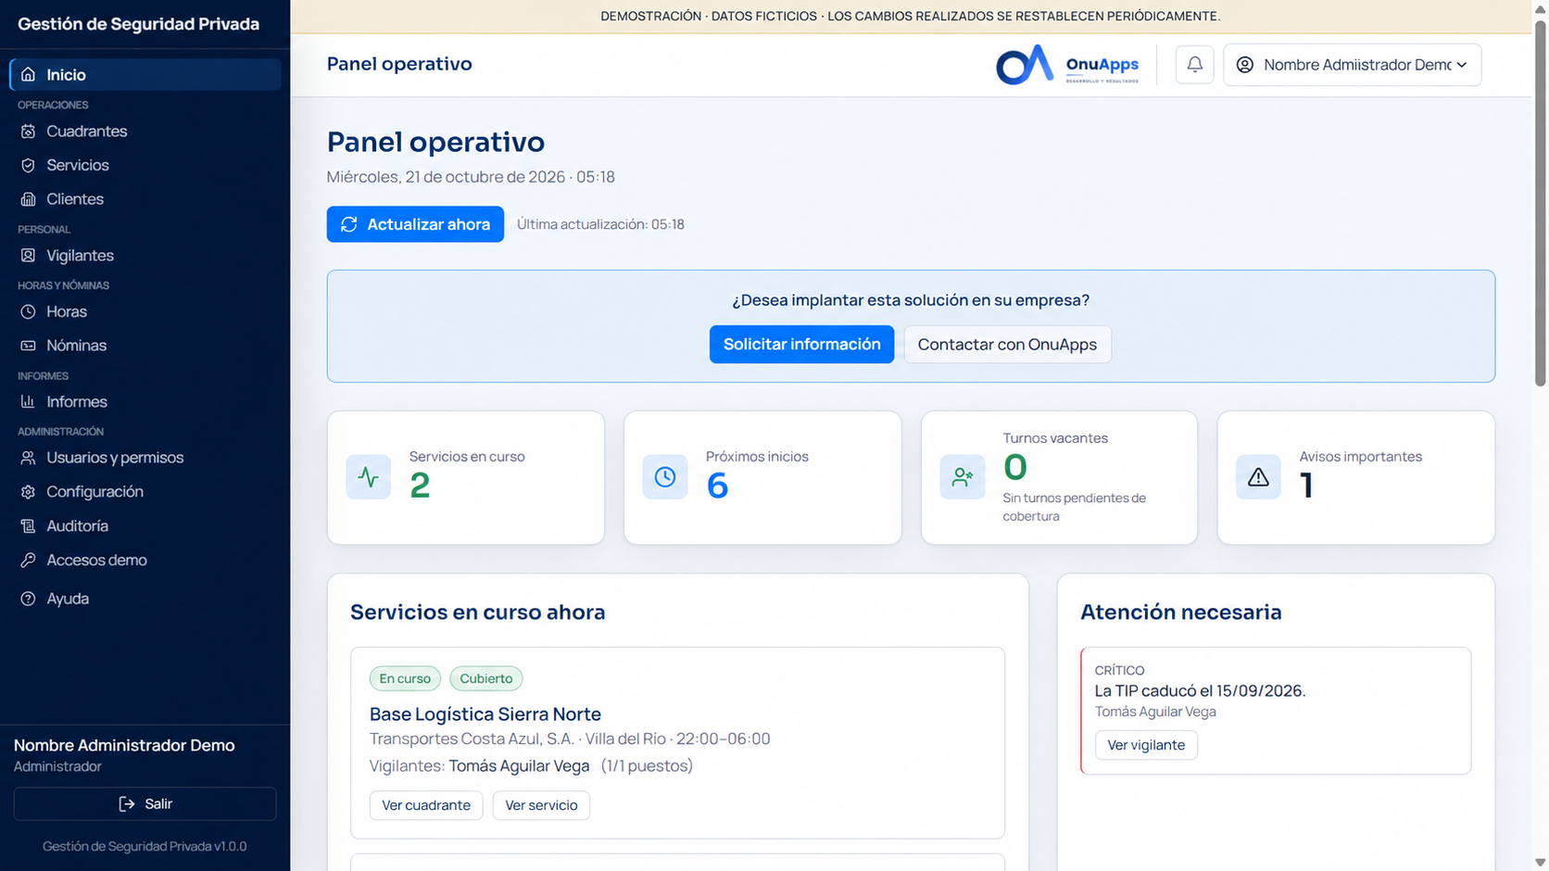Click the home icon beside Inicio
The image size is (1549, 871).
click(x=29, y=74)
